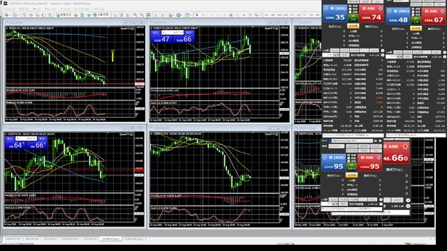Click the zoom out magnifier toolbar icon
The image size is (447, 251).
click(x=142, y=15)
